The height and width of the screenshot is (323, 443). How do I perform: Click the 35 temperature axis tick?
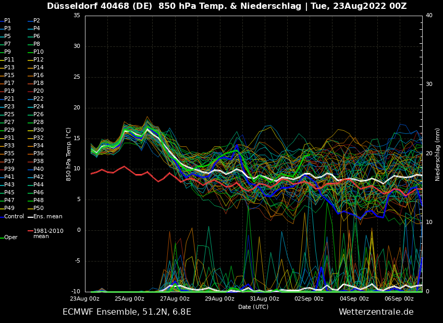[x=77, y=16]
